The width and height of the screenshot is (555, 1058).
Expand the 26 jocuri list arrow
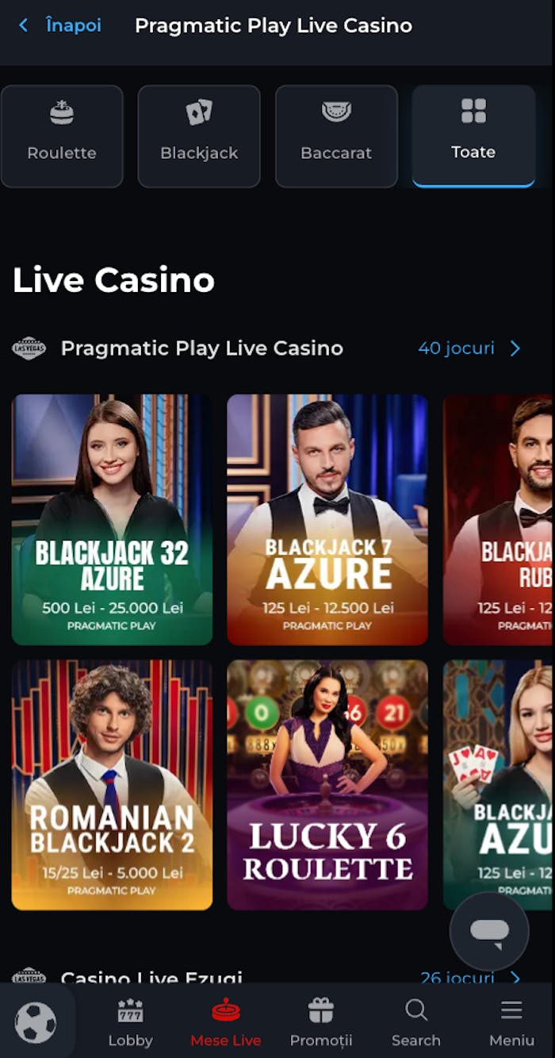coord(515,977)
